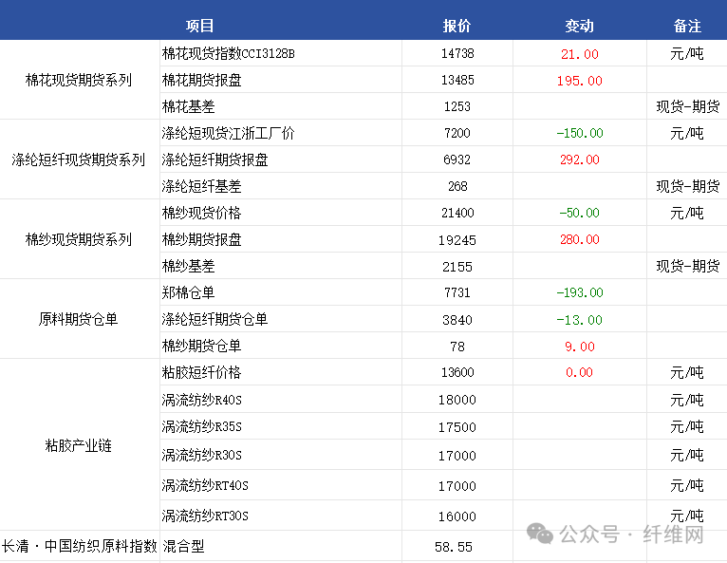The height and width of the screenshot is (563, 727).
Task: Click the 报价 column header
Action: point(457,26)
